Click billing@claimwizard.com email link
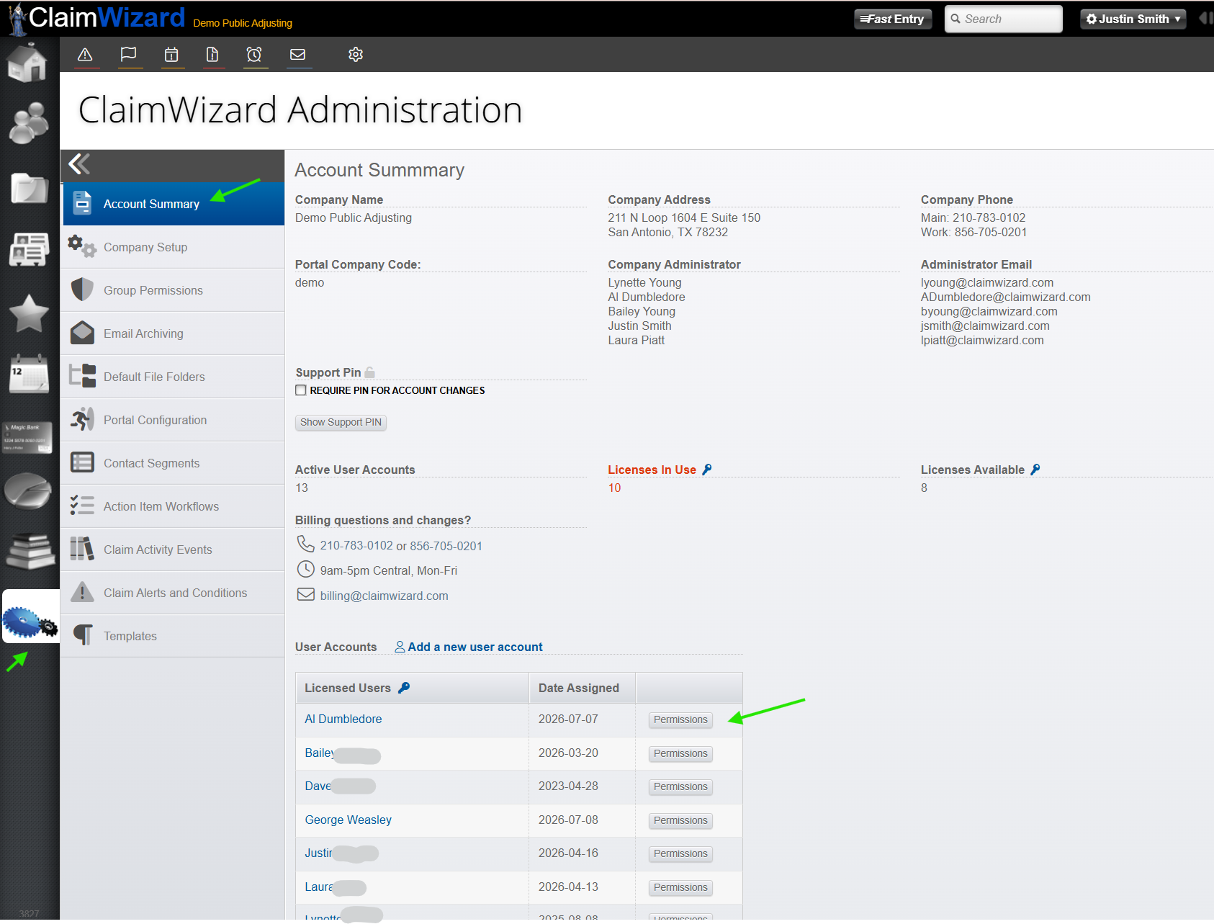The width and height of the screenshot is (1214, 924). tap(384, 596)
